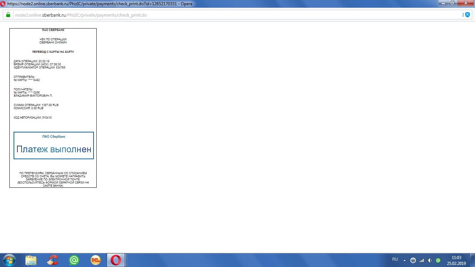475x267 pixels.
Task: Open the 1C application taskbar icon
Action: tap(96, 260)
